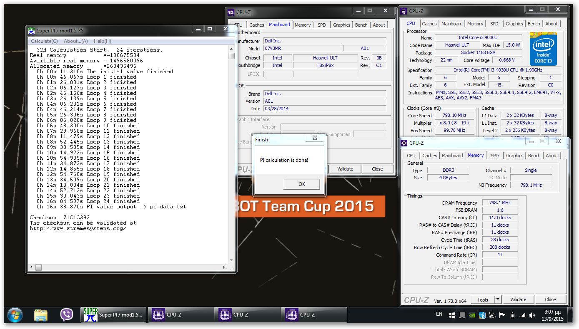The height and width of the screenshot is (329, 579).
Task: Open the NVIDIA tray icon
Action: 472,315
